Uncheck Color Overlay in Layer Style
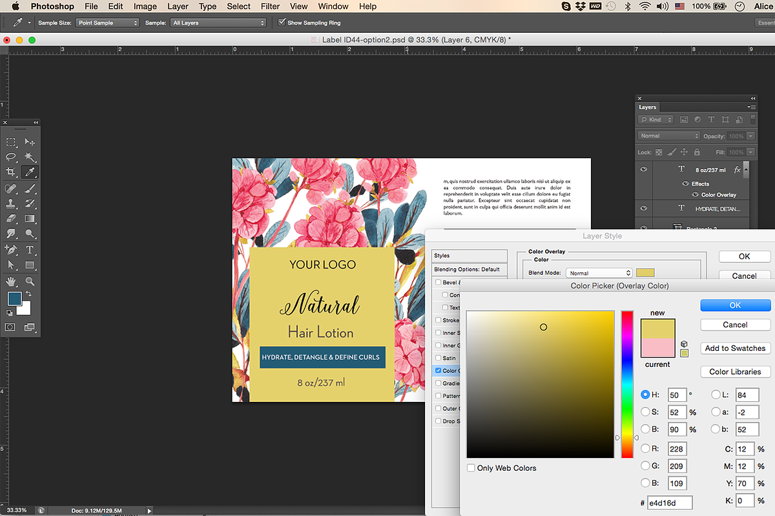Image resolution: width=775 pixels, height=516 pixels. (x=439, y=371)
